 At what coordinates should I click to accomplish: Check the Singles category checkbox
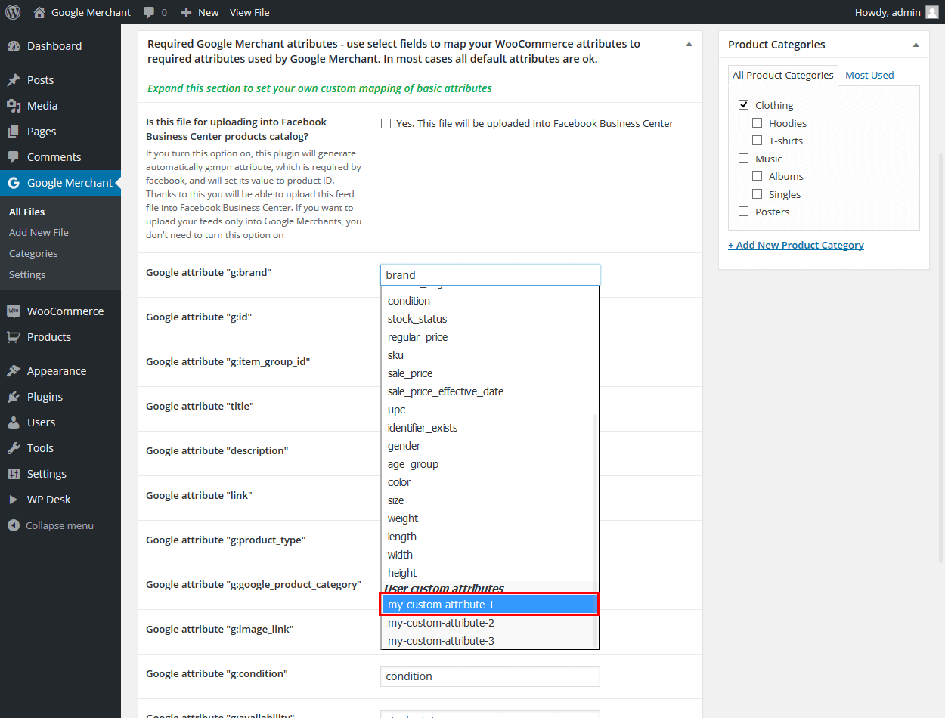(x=758, y=194)
